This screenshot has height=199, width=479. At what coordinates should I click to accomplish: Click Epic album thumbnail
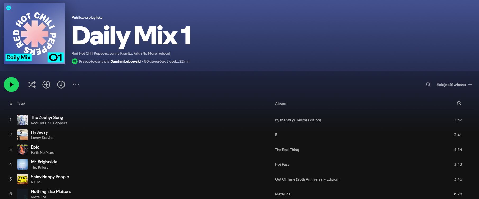point(22,150)
